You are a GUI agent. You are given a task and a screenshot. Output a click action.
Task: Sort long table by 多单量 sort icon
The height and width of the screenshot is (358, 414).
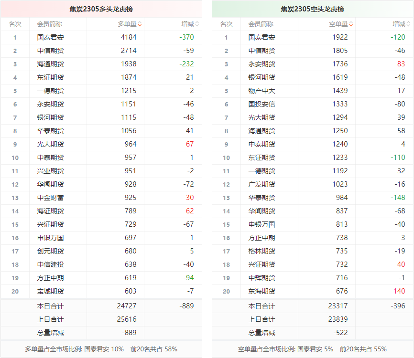pos(140,24)
